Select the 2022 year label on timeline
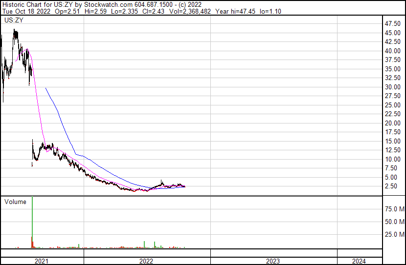Image resolution: width=406 pixels, height=265 pixels. (x=146, y=261)
